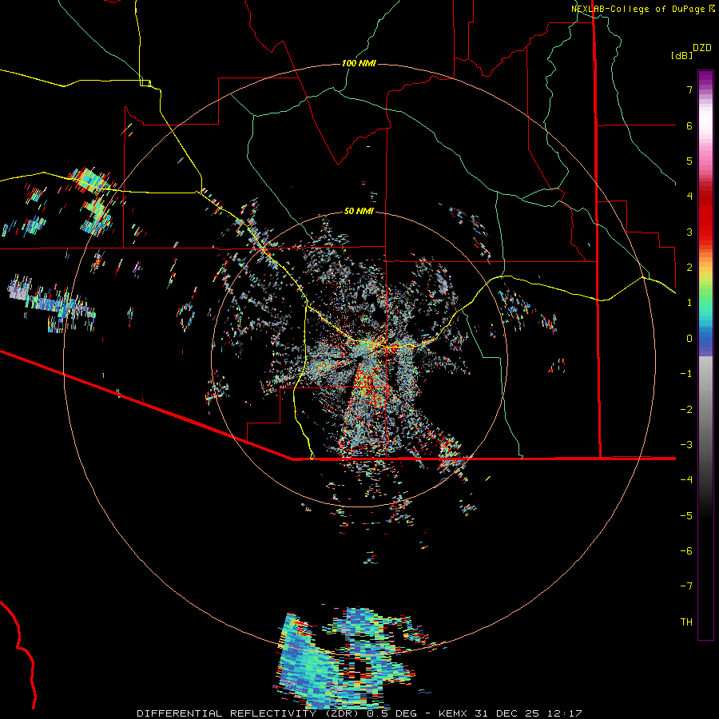This screenshot has width=719, height=719.
Task: Click the 4 value on the color scale
Action: 689,197
